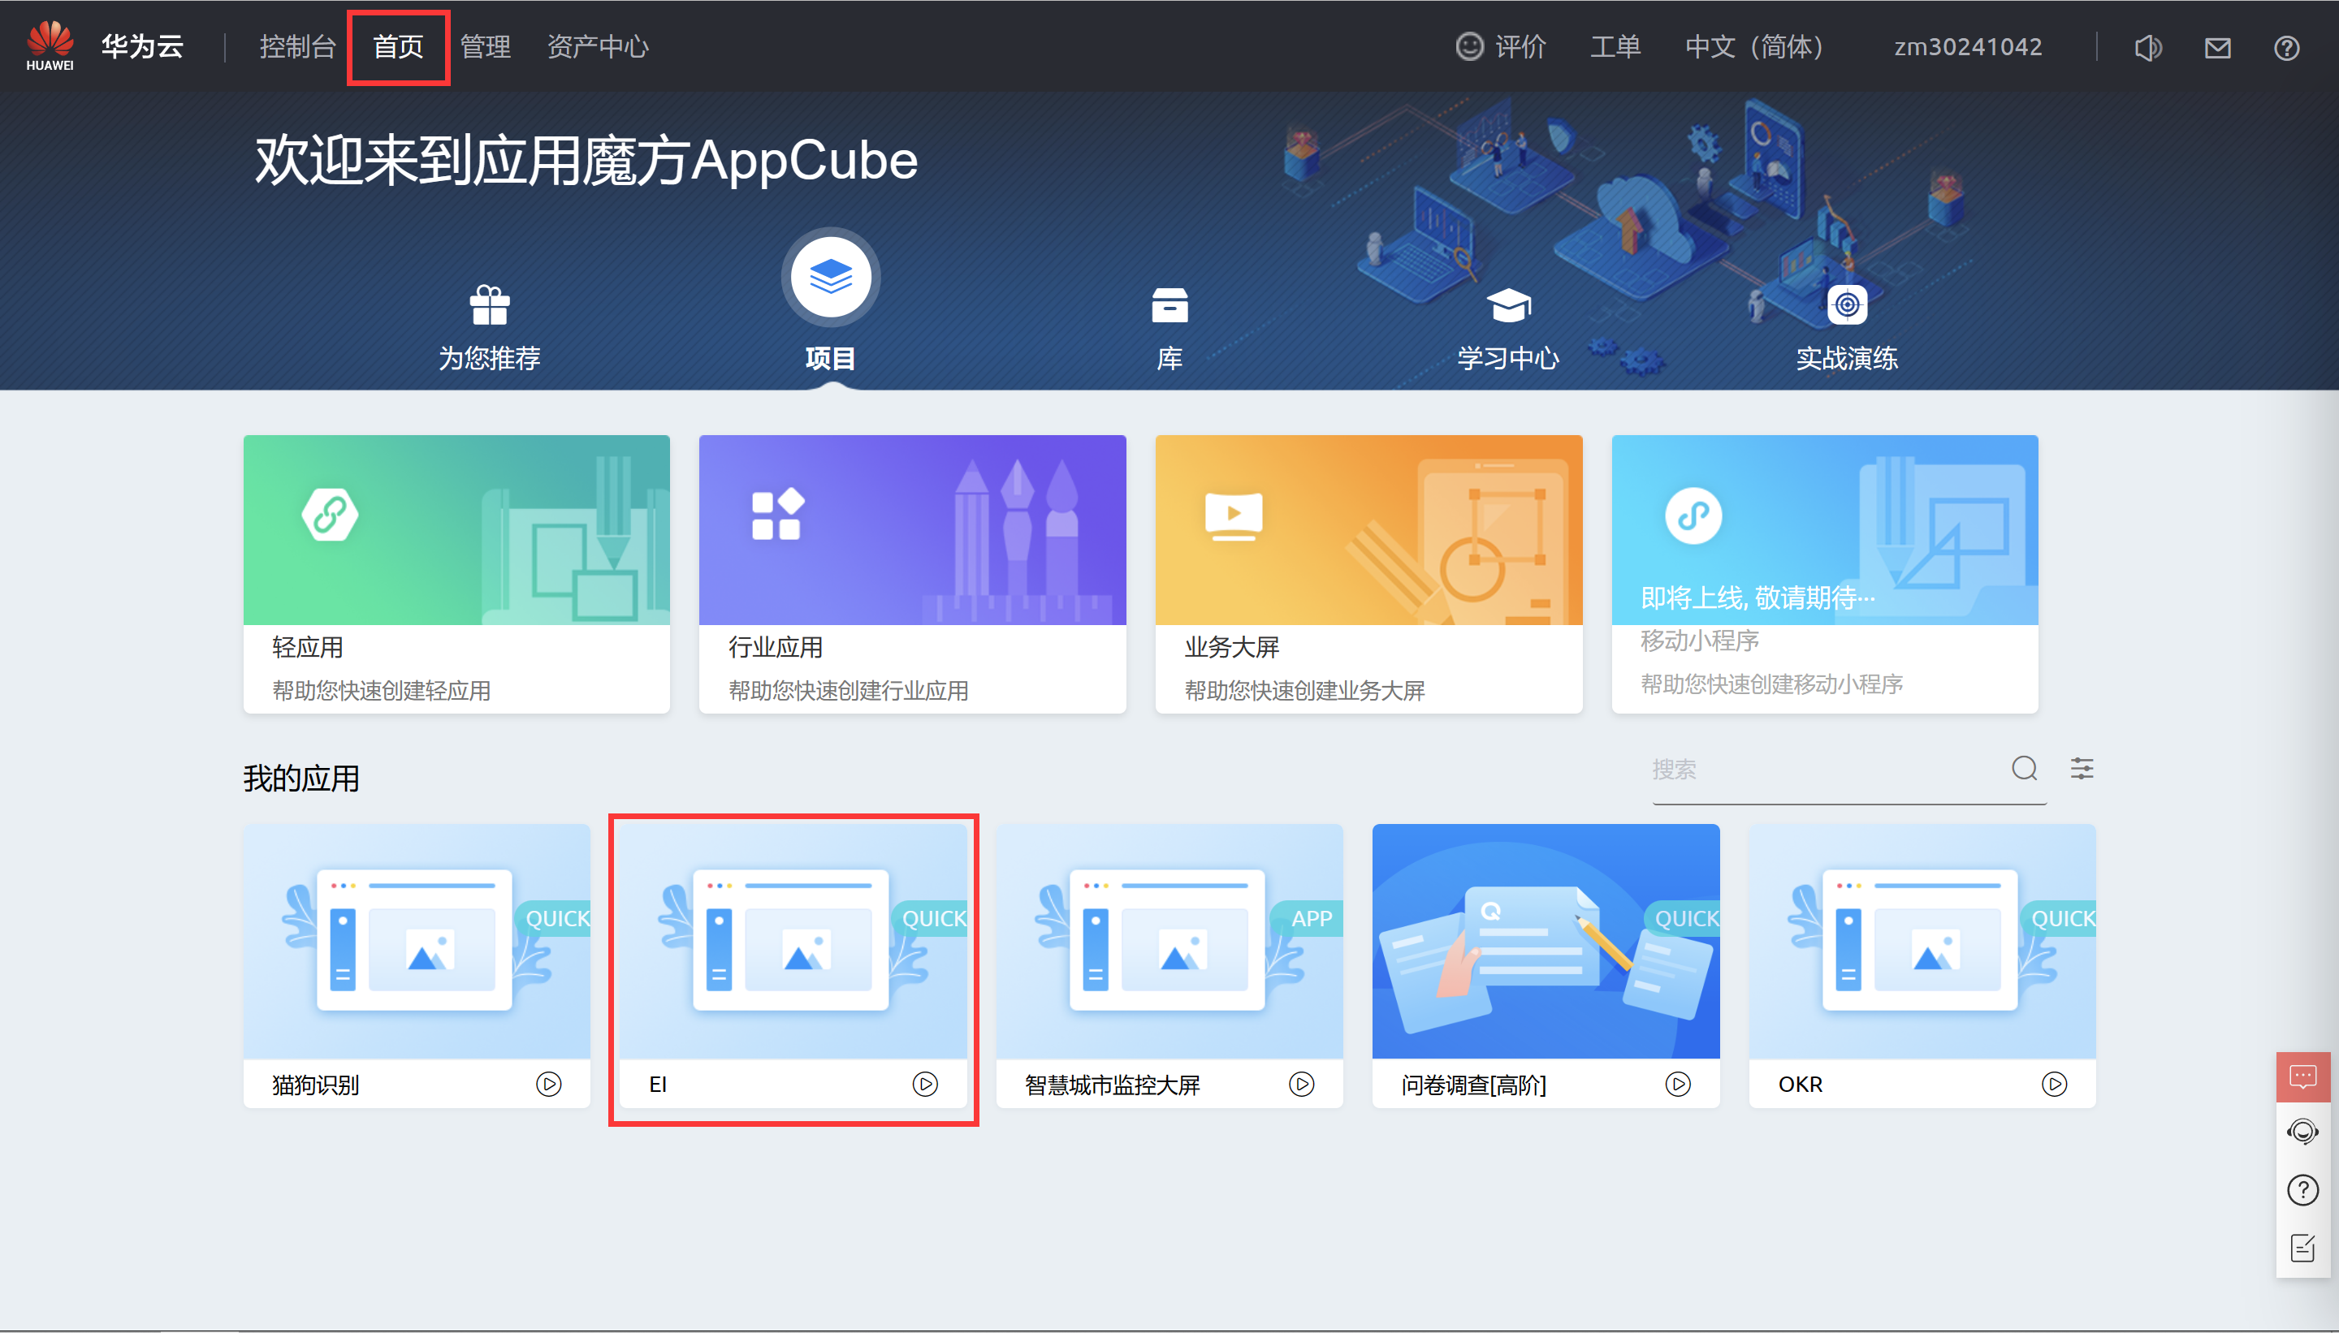Click the run icon on 猫狗识别 card
Image resolution: width=2339 pixels, height=1333 pixels.
(x=548, y=1084)
